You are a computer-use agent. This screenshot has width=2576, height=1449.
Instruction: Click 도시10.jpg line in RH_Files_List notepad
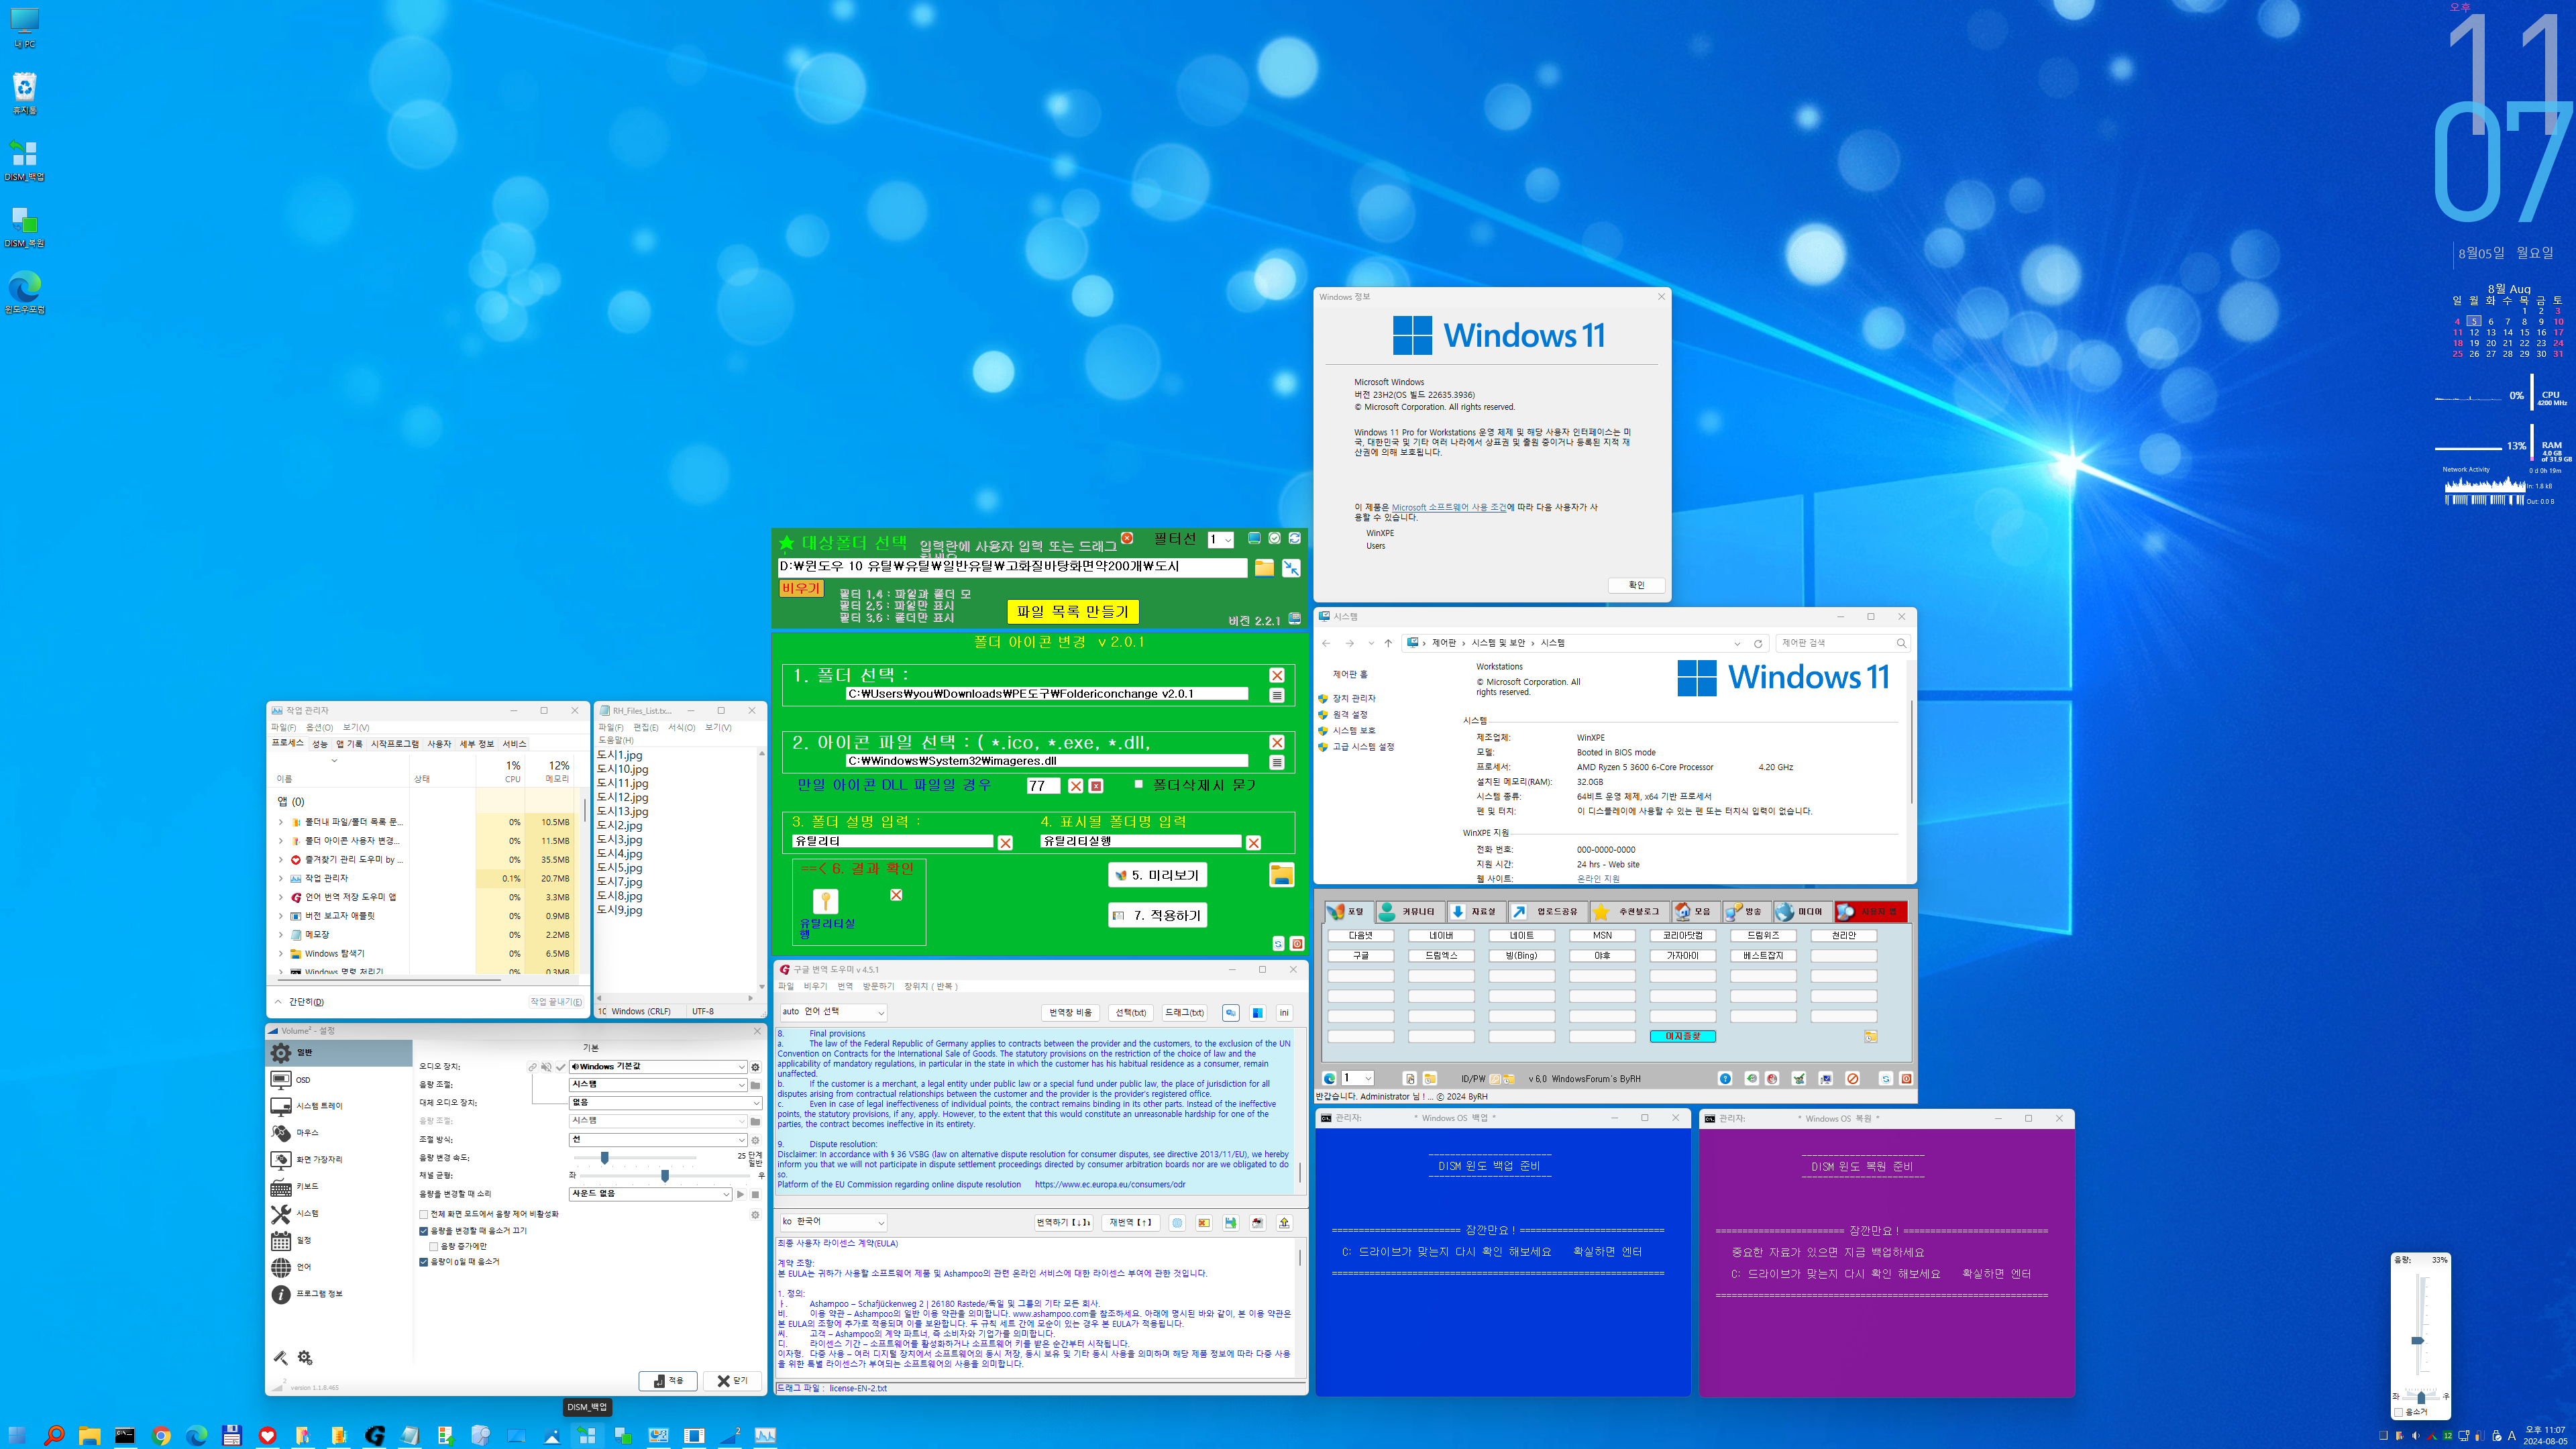[623, 770]
